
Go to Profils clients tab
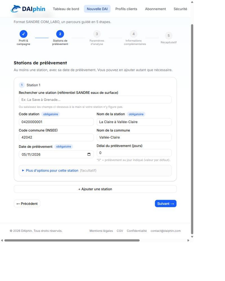[x=126, y=9]
